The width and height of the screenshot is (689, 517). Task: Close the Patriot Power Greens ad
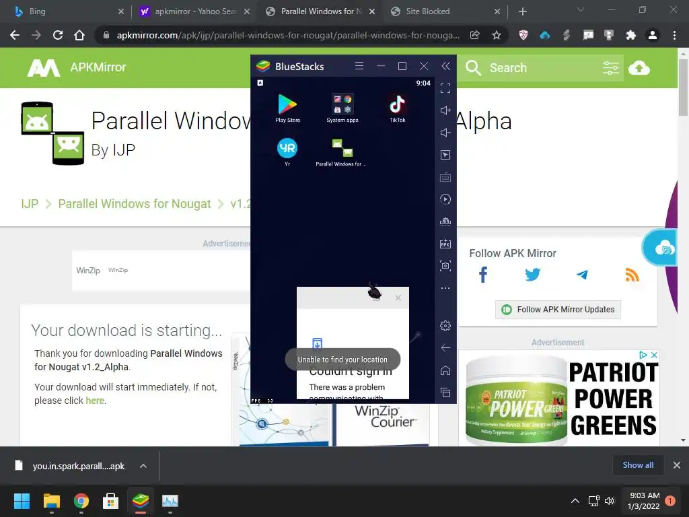[x=654, y=355]
